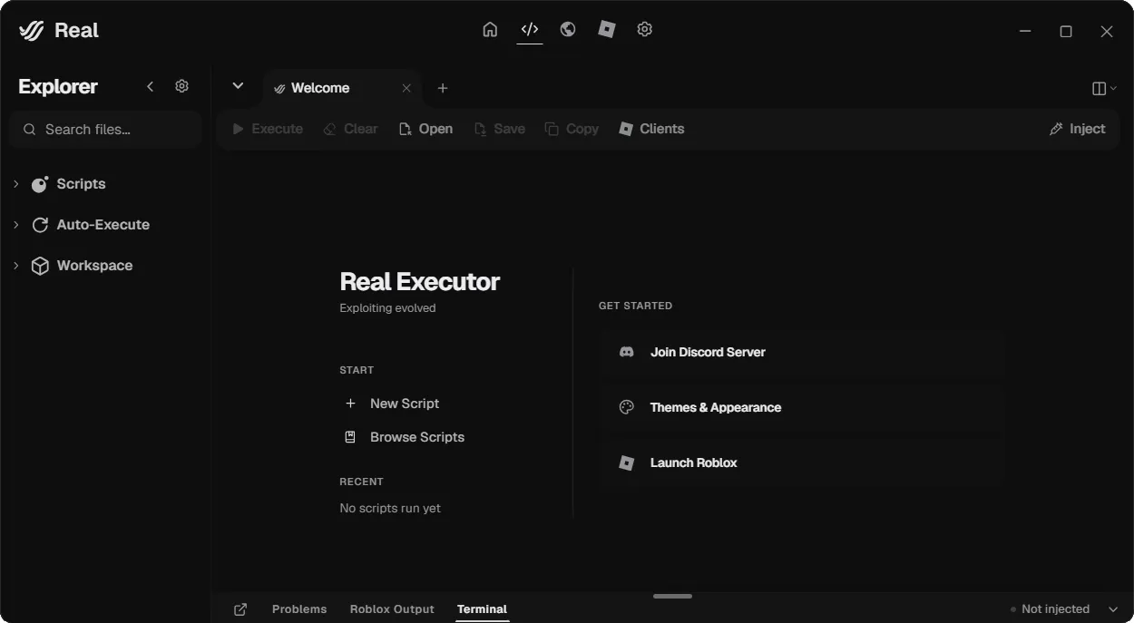Open Explorer settings gear

[x=181, y=86]
